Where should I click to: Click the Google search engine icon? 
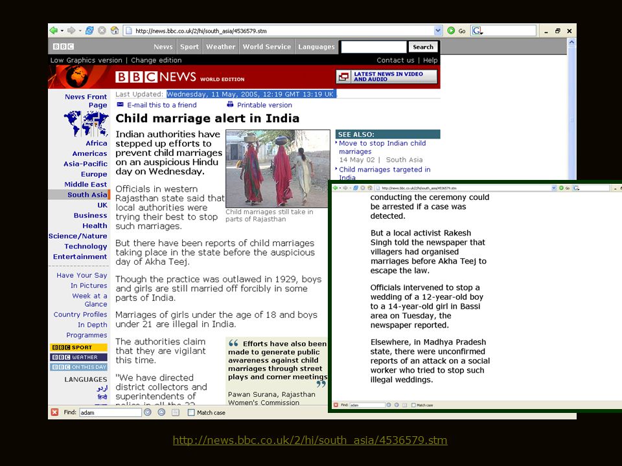tap(478, 30)
